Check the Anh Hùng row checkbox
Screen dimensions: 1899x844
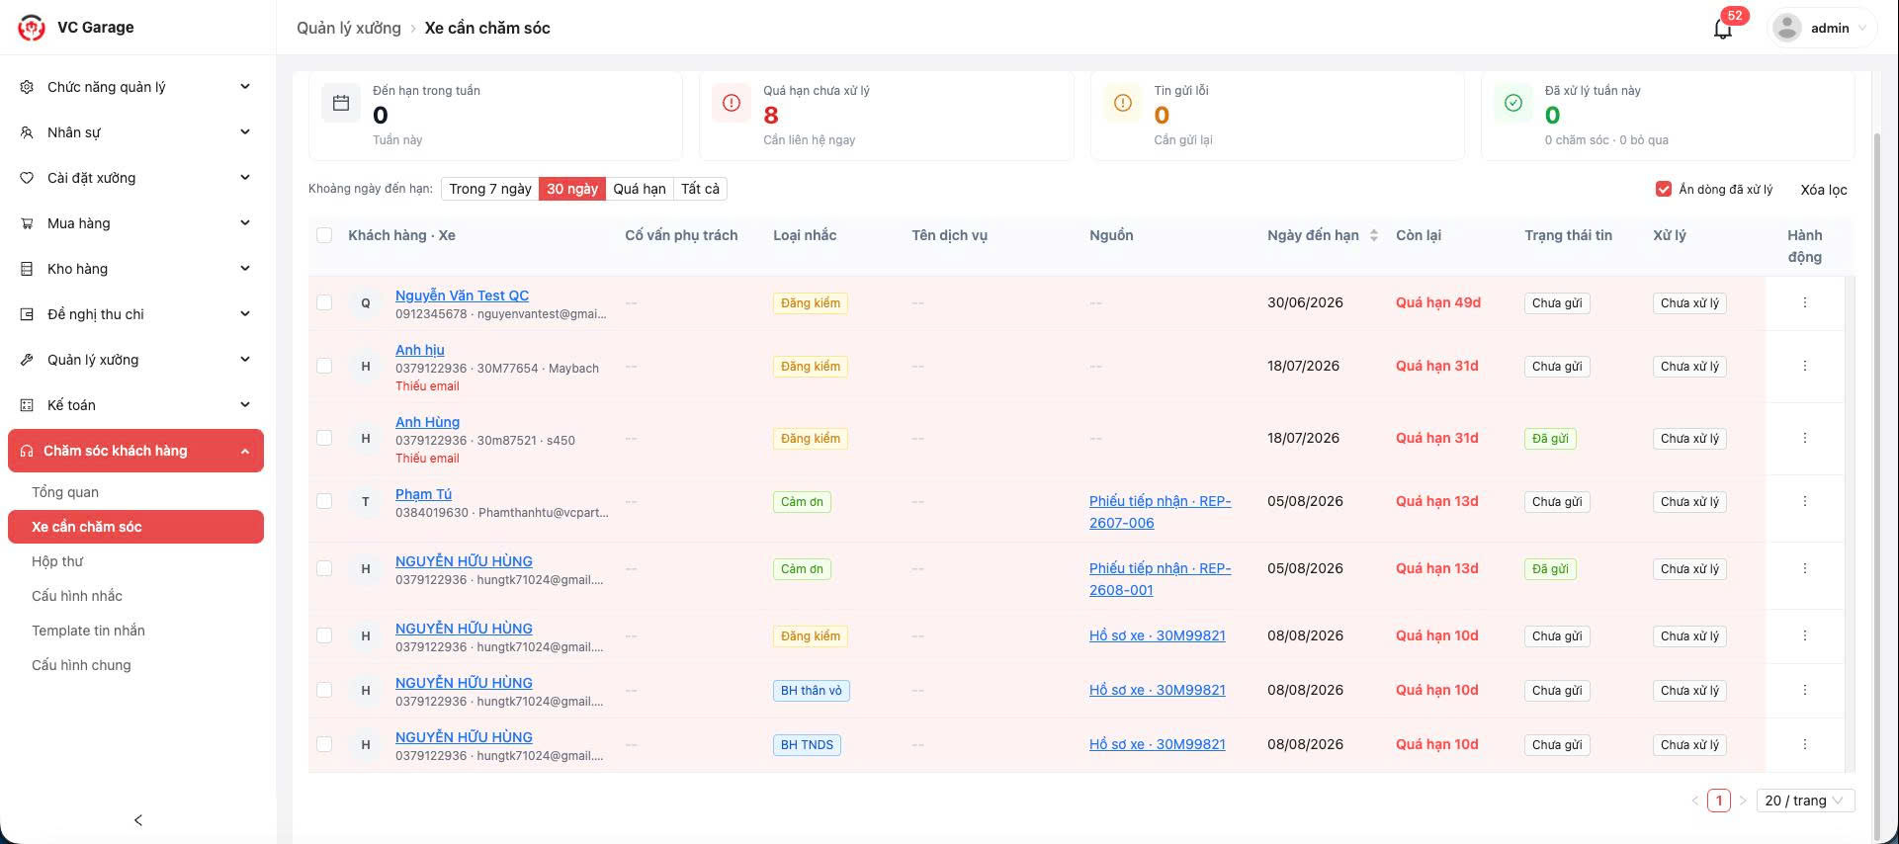(x=324, y=438)
